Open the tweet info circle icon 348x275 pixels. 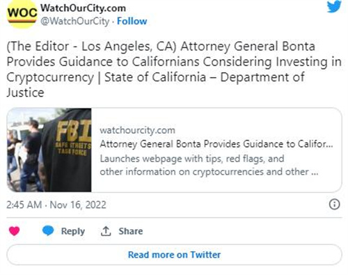[335, 205]
